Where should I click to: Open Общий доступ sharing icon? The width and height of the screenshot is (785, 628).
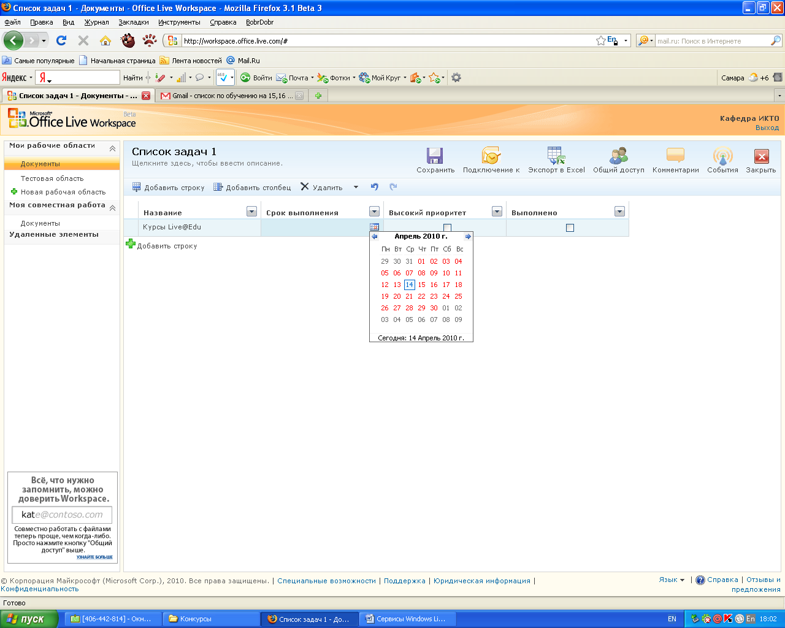click(x=619, y=156)
